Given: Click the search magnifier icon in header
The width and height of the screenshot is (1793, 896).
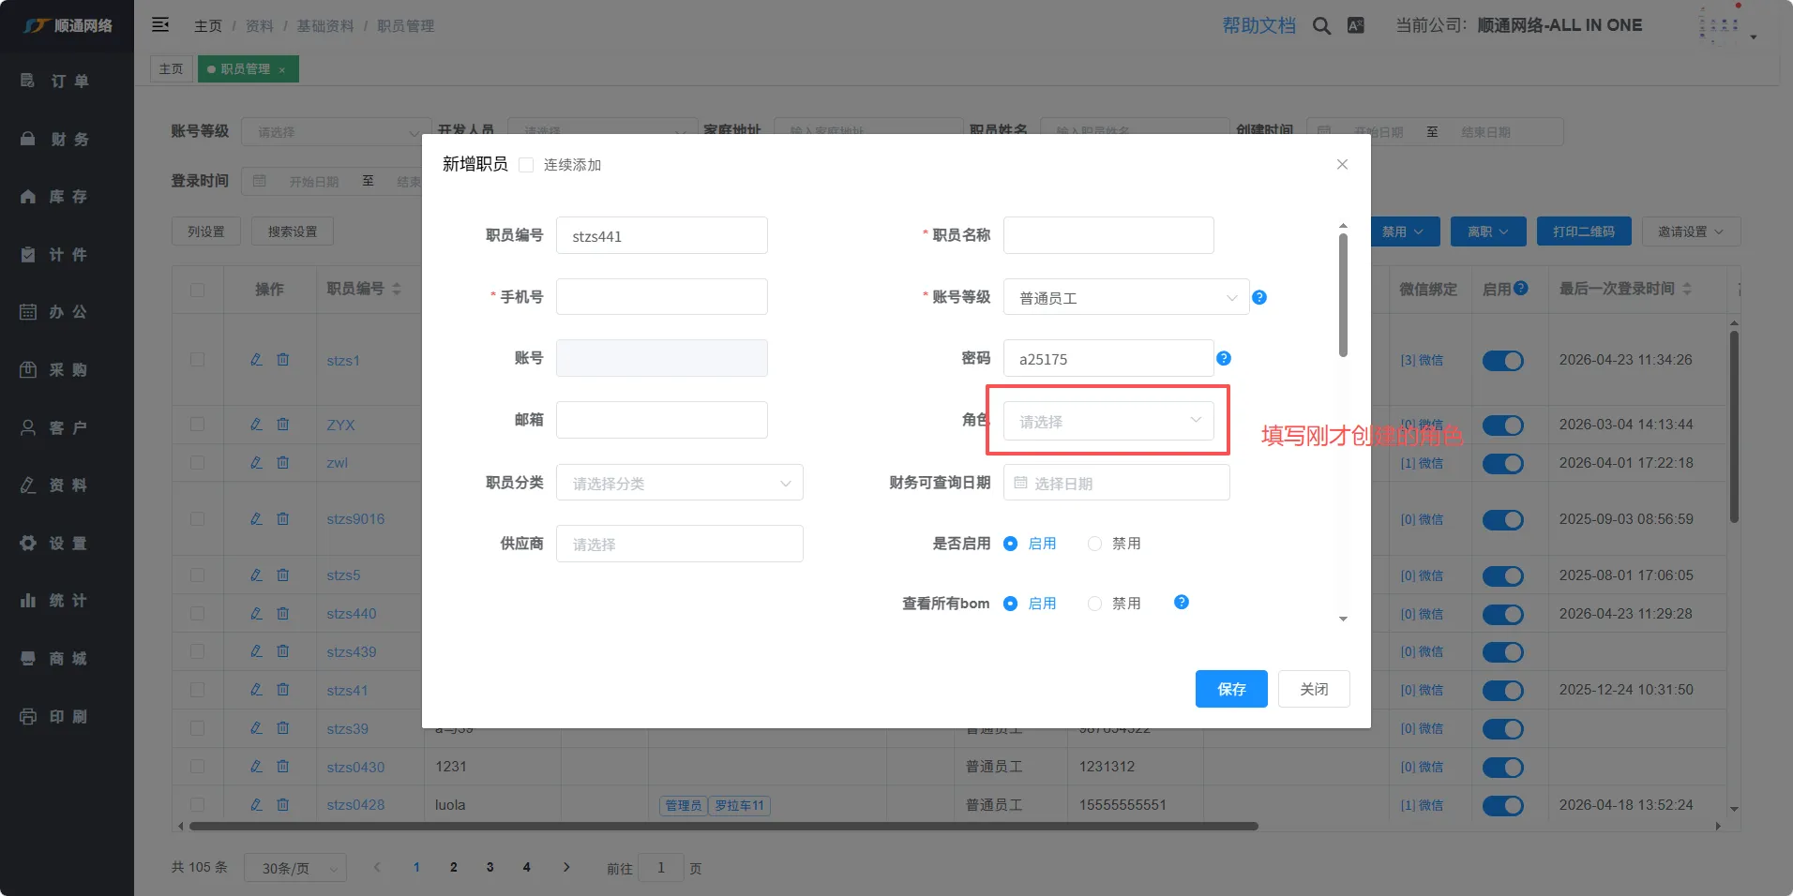Looking at the screenshot, I should click(x=1321, y=26).
